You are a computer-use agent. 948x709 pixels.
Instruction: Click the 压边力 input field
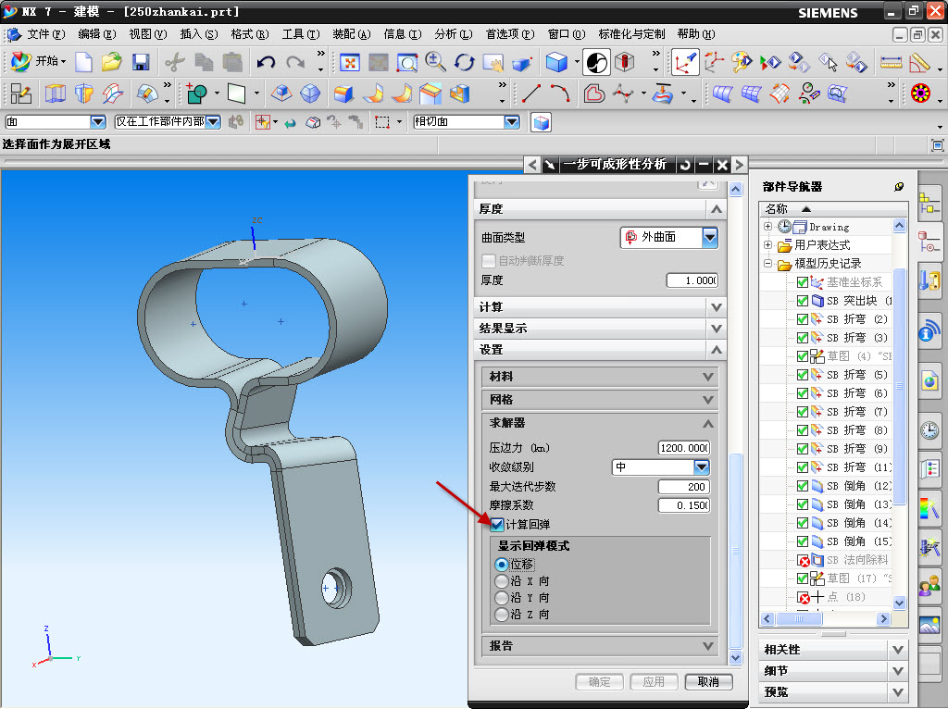pos(684,448)
